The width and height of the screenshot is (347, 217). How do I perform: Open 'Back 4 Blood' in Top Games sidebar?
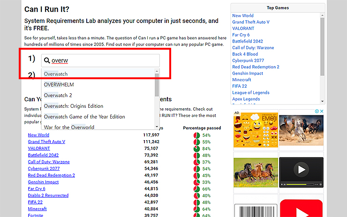point(245,54)
